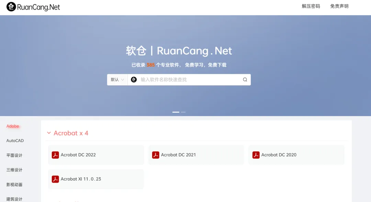Click the Acrobat DC 2022 PDF icon

tap(55, 155)
